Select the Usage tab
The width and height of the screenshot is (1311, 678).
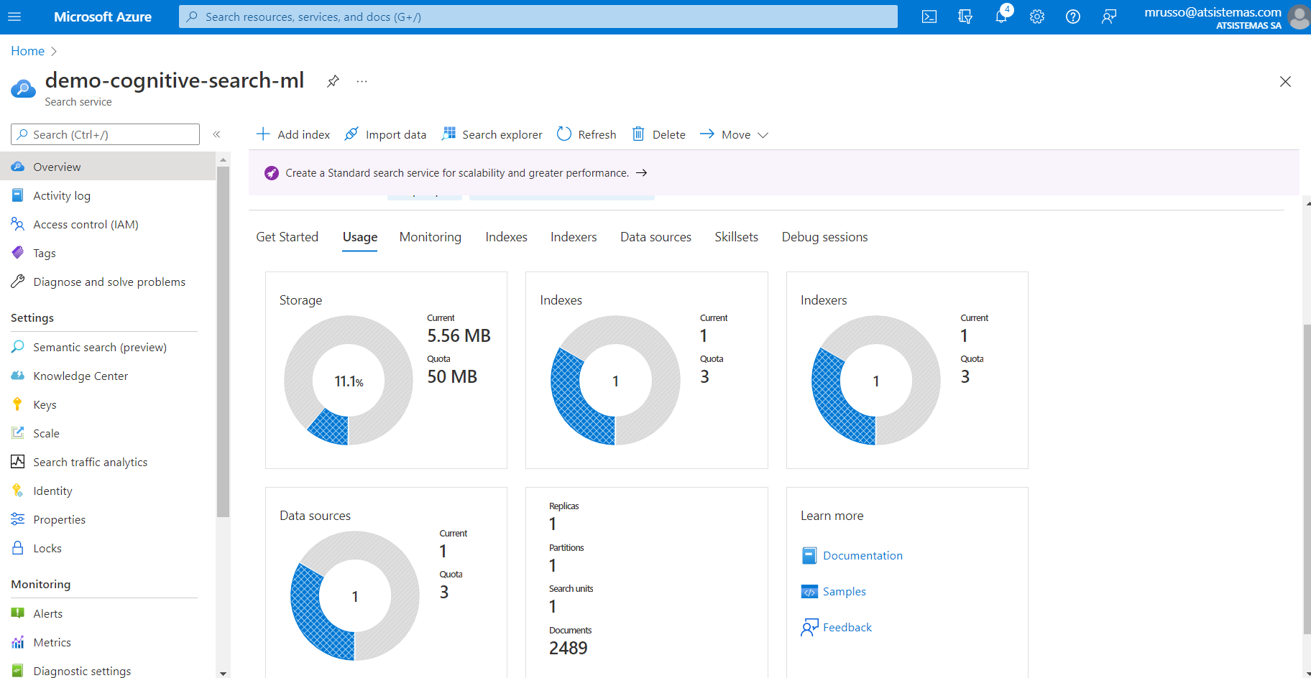coord(360,237)
